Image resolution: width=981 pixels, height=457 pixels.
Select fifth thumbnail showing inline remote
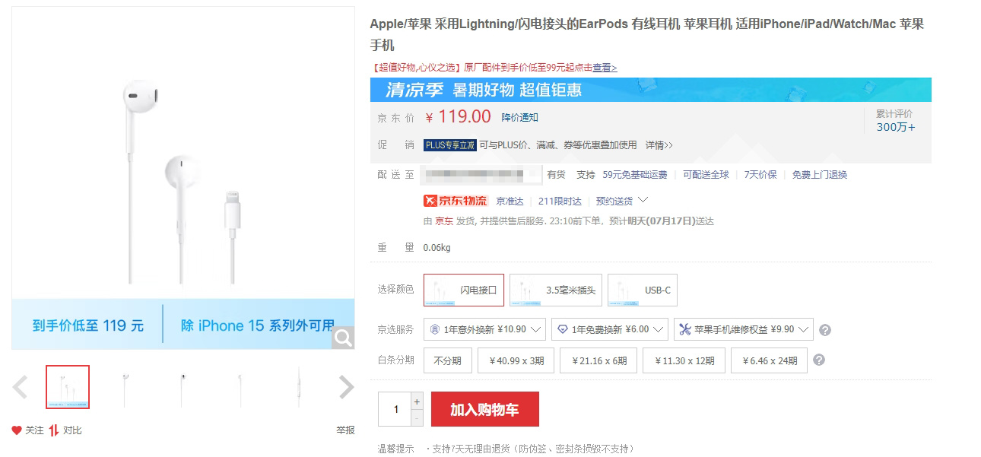point(298,387)
